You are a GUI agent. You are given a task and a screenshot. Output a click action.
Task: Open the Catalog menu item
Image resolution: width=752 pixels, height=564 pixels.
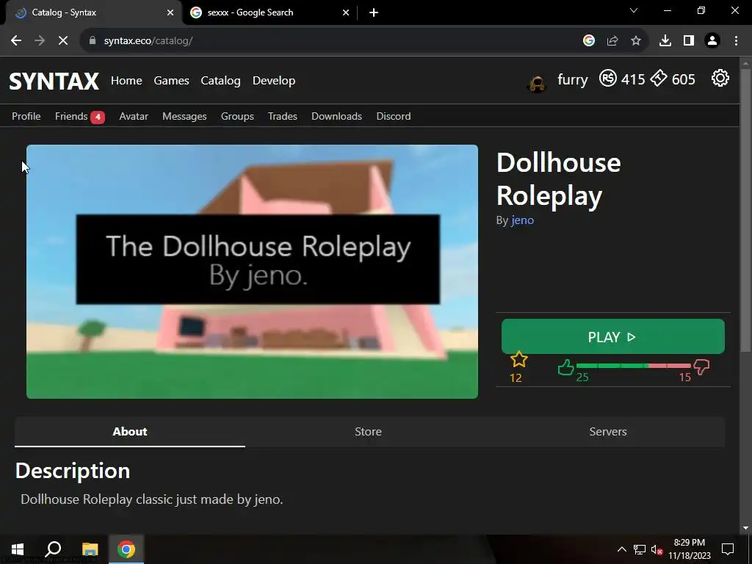click(220, 81)
